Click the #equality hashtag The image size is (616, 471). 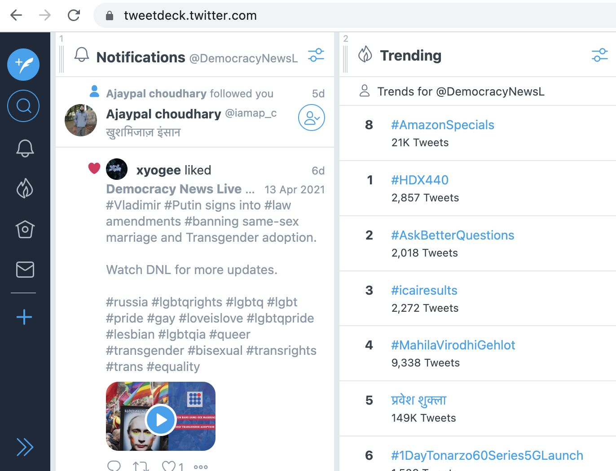click(173, 366)
